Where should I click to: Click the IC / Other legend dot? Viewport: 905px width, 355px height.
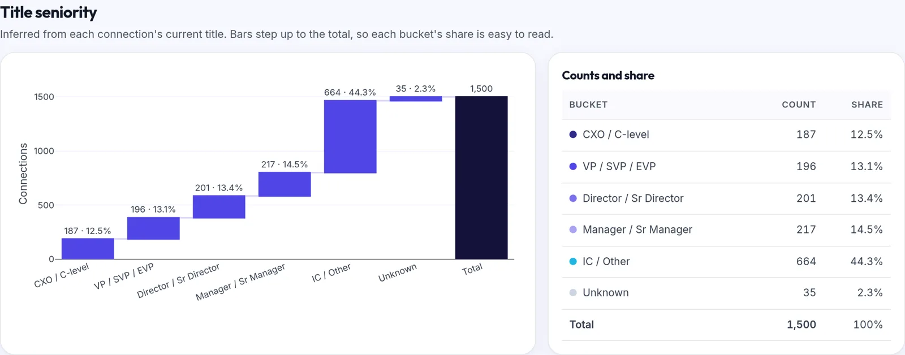coord(573,261)
